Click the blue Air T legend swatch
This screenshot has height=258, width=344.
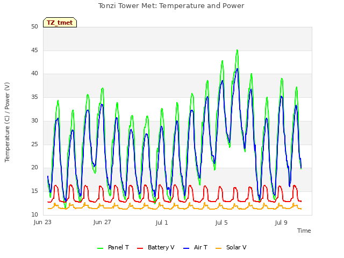tap(186, 248)
